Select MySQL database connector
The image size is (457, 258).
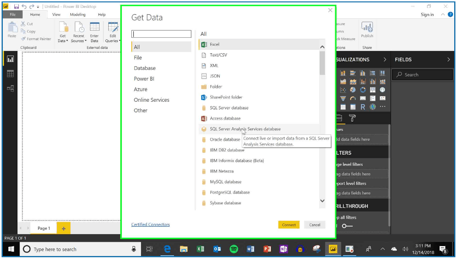pos(259,182)
